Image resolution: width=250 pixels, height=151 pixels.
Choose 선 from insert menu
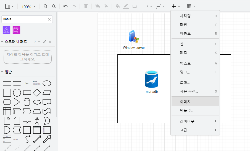point(195,44)
